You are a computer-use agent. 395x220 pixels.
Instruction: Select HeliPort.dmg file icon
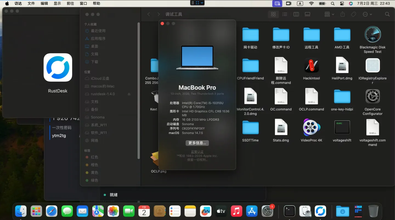[342, 66]
